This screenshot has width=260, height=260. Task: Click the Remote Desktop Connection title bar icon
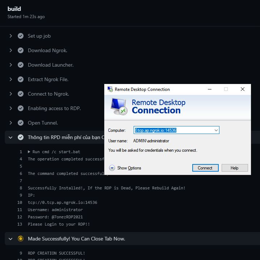pyautogui.click(x=110, y=89)
